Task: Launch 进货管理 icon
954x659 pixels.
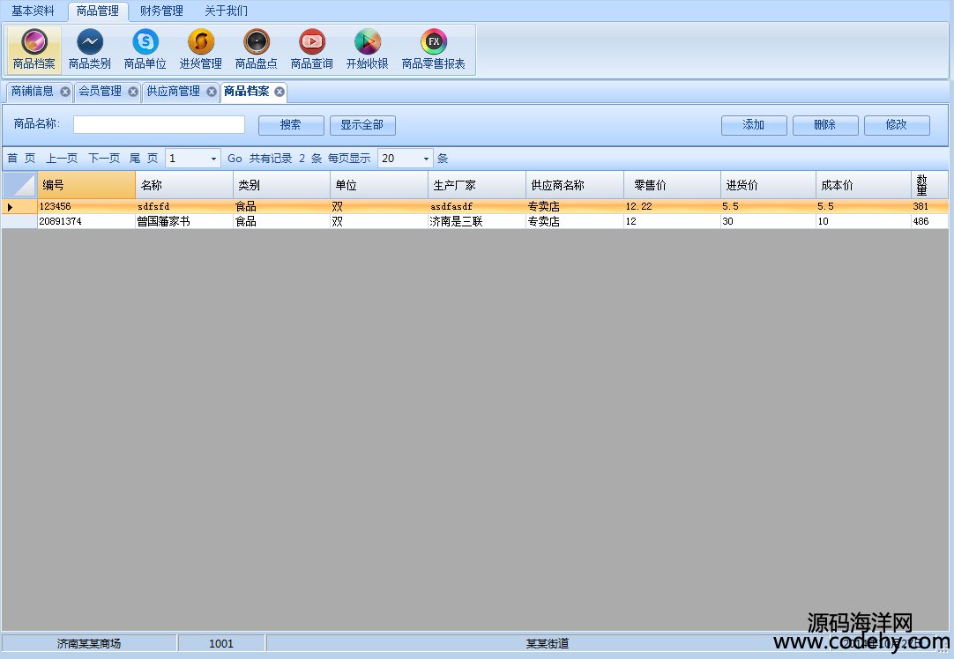Action: pos(201,49)
